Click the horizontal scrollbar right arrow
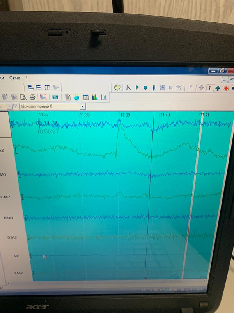 204,281
